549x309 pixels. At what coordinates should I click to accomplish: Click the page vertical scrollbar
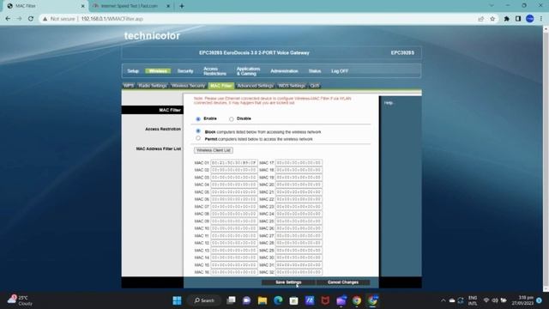(x=546, y=158)
